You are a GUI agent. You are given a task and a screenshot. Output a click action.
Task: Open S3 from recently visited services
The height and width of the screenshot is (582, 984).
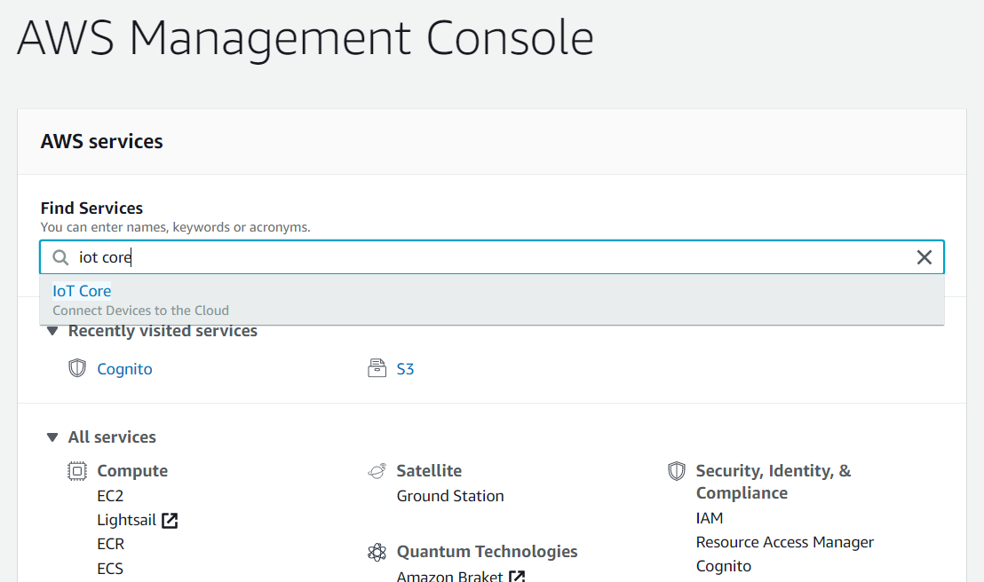(405, 369)
